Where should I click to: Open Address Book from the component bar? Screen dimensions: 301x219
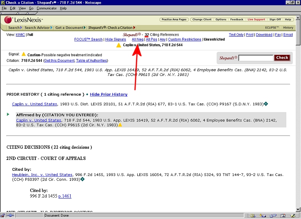coord(283,216)
